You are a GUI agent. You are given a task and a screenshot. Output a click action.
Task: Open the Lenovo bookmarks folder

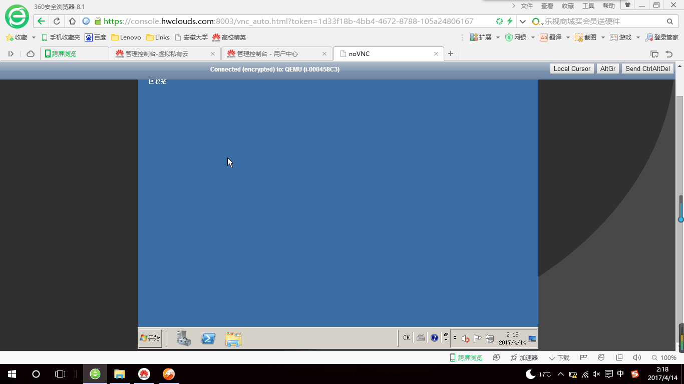coord(126,37)
